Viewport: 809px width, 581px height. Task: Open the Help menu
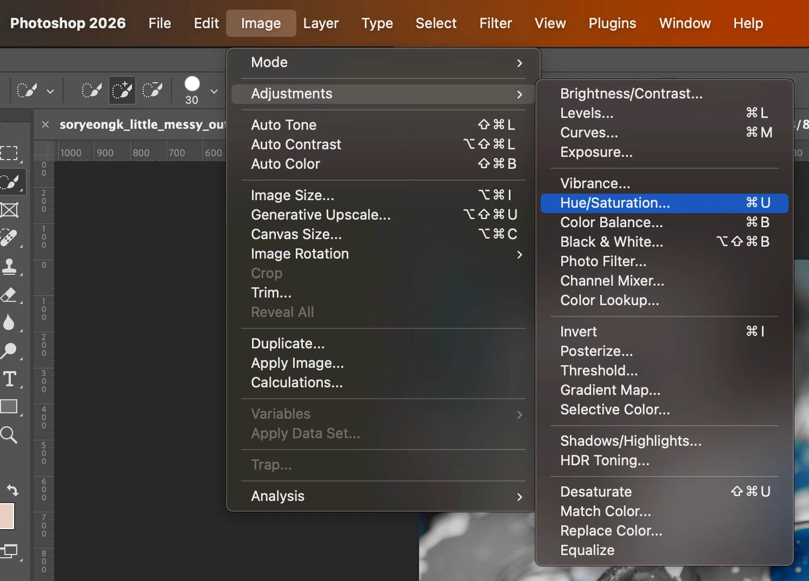(748, 23)
